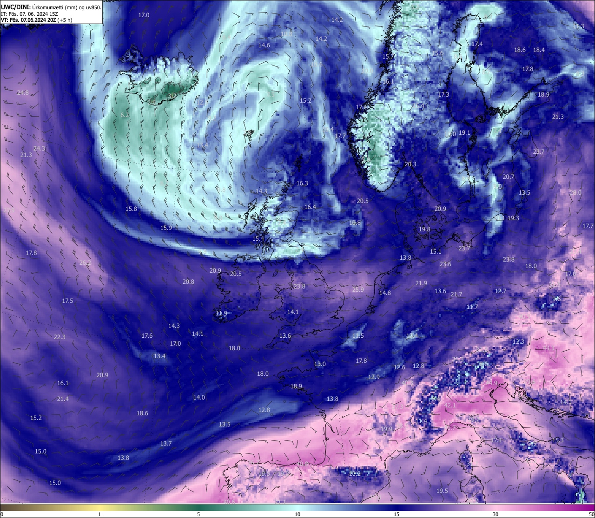Click the 10 tick label on the color scale
Screen dimensions: 595x518
pos(297,514)
